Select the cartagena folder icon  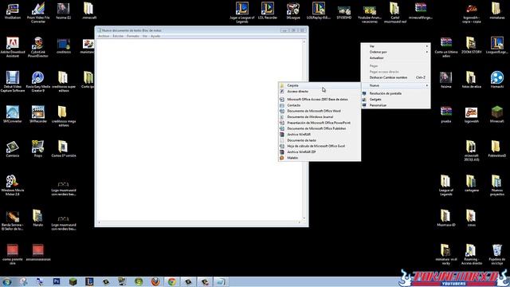click(471, 183)
